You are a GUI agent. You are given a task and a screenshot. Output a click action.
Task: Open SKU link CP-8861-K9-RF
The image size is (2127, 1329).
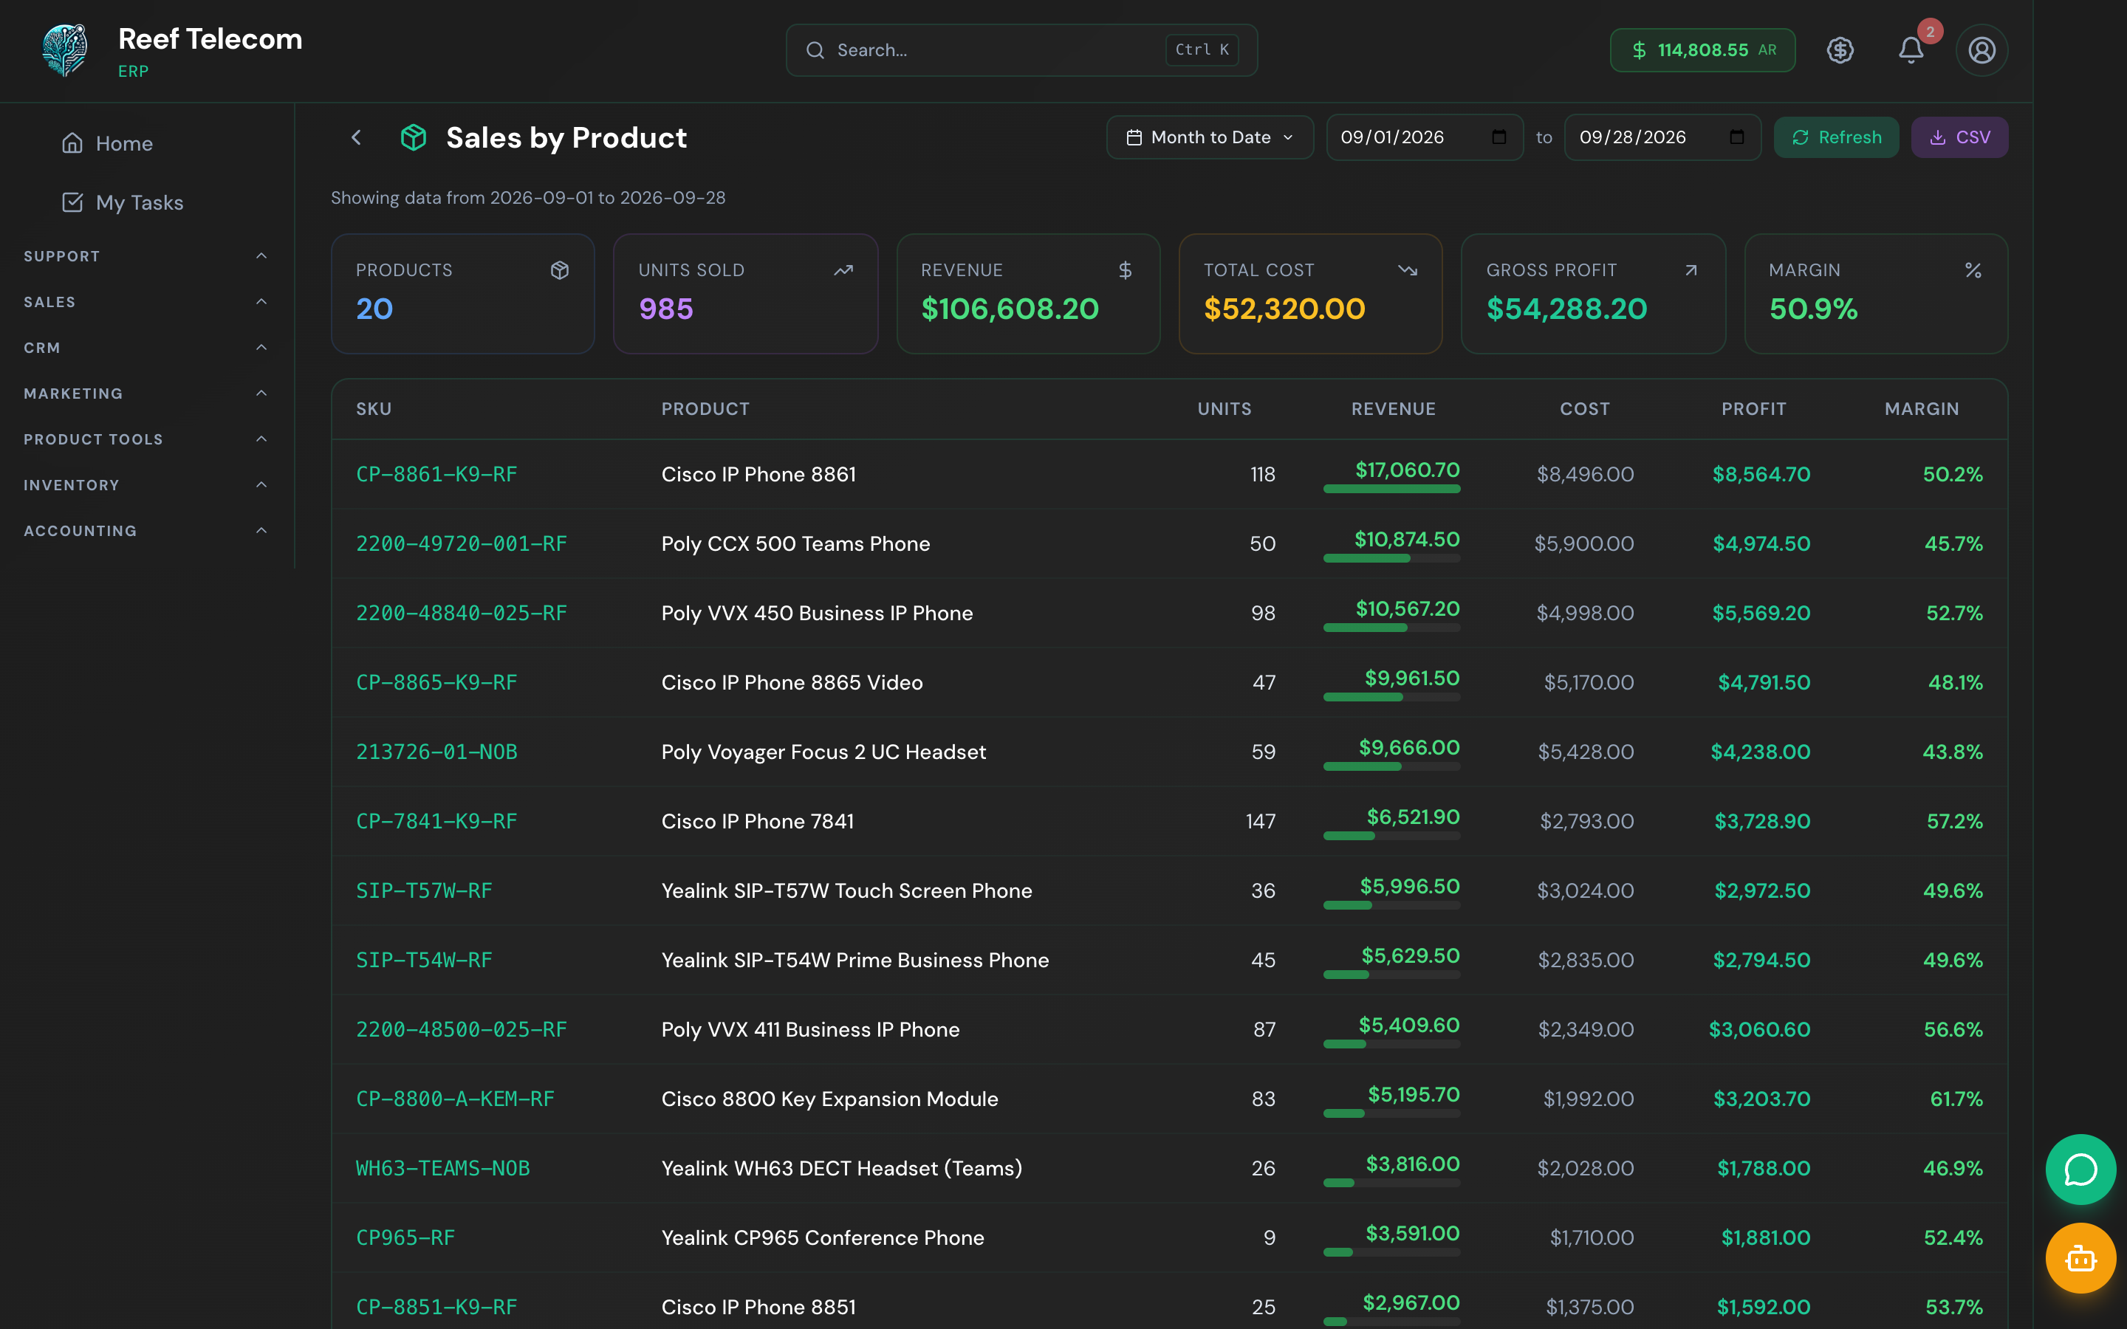[x=436, y=474]
